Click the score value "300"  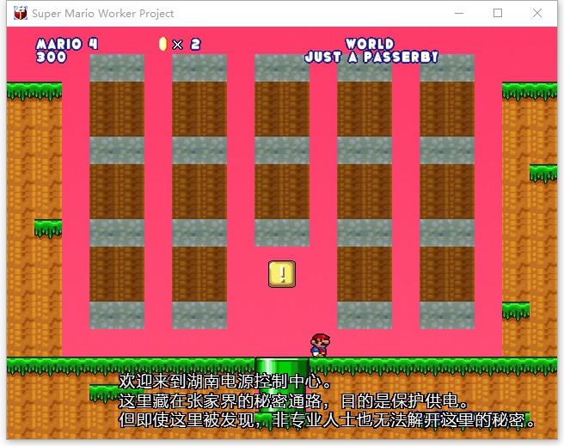click(x=52, y=57)
